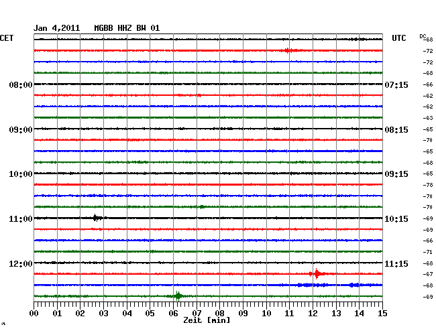
Task: Select the DC value -78
Action: pyautogui.click(x=428, y=185)
